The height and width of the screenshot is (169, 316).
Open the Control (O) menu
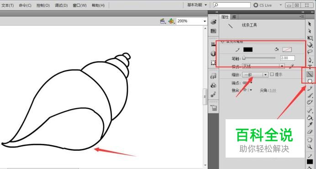pyautogui.click(x=43, y=5)
